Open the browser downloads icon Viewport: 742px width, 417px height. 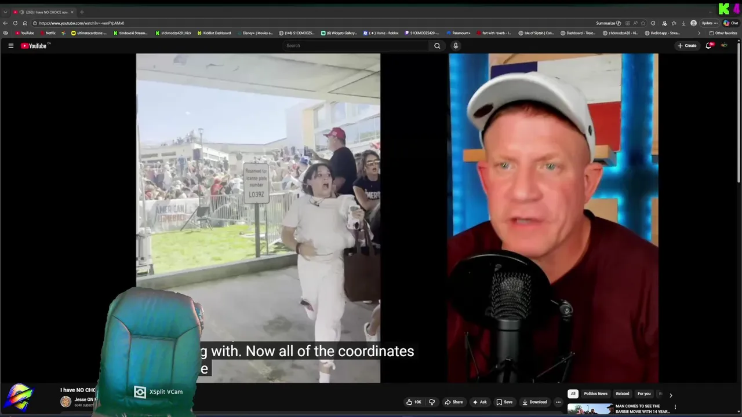click(x=684, y=23)
